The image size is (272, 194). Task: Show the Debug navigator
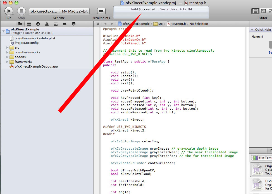[56, 24]
